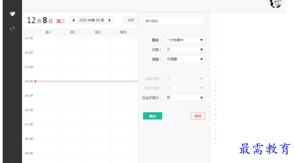Image resolution: width=294 pixels, height=163 pixels.
Task: Click the 今天 (today) button
Action: (x=131, y=20)
